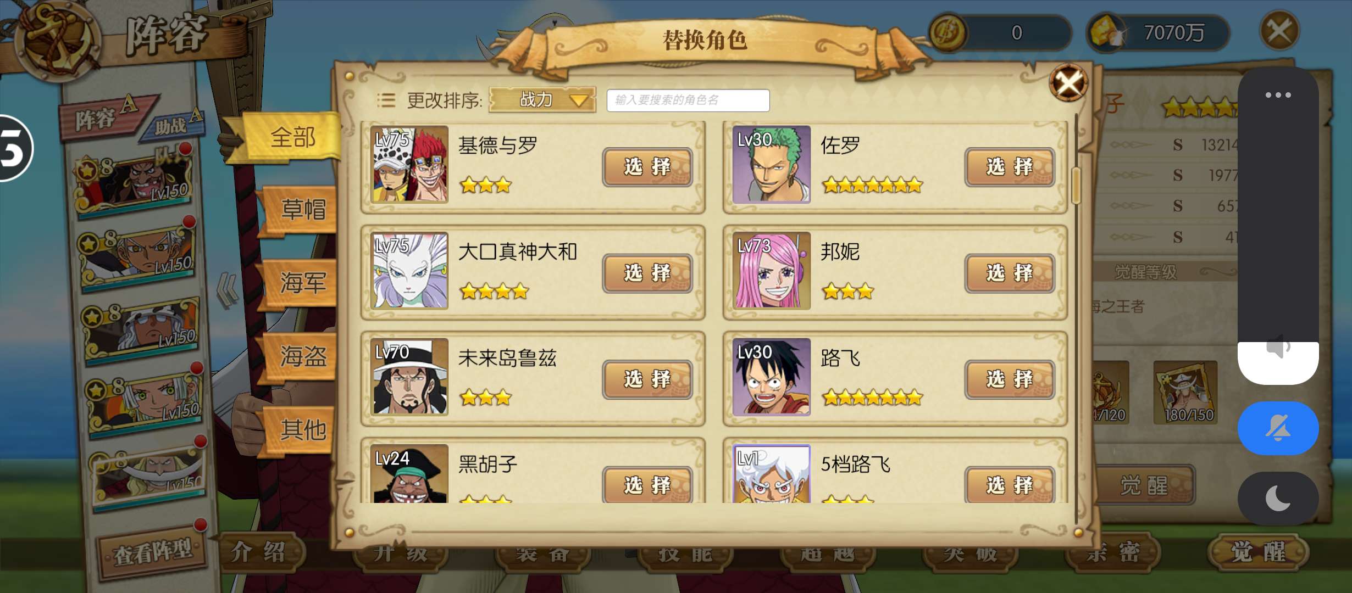Image resolution: width=1352 pixels, height=593 pixels.
Task: Click the gold coin currency icon
Action: click(x=947, y=32)
